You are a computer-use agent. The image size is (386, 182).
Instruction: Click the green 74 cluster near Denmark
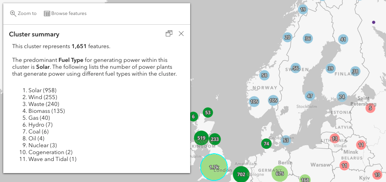click(x=267, y=144)
